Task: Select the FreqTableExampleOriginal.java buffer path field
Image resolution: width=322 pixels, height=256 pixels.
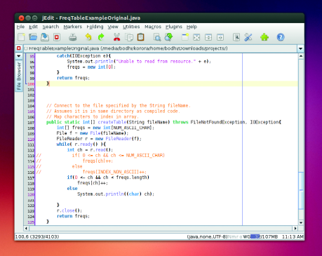Action: coord(161,48)
